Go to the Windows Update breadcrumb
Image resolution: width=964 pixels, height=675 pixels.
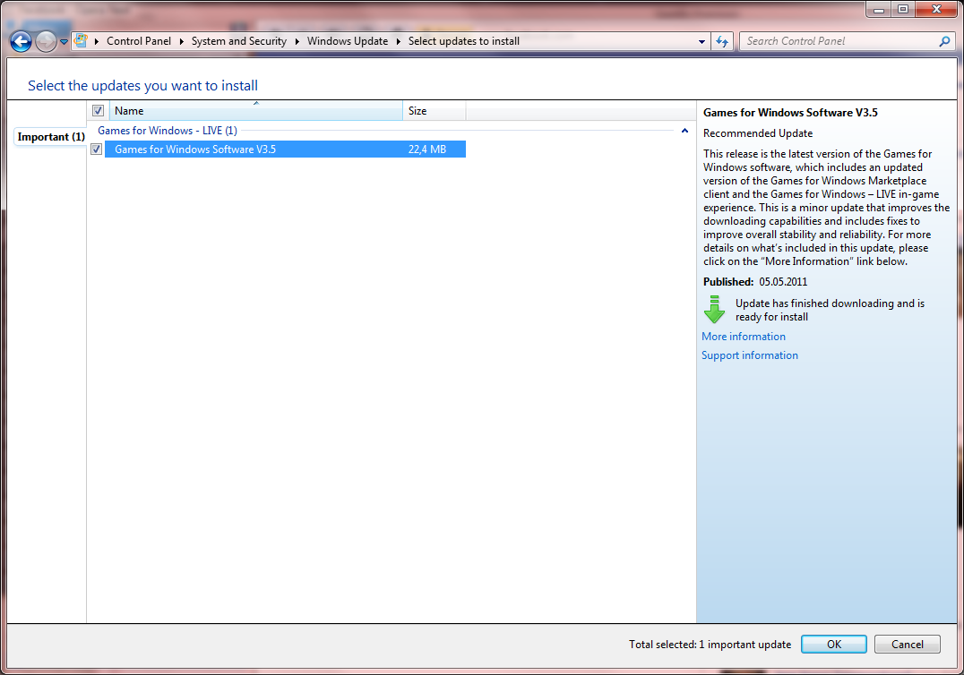click(348, 41)
